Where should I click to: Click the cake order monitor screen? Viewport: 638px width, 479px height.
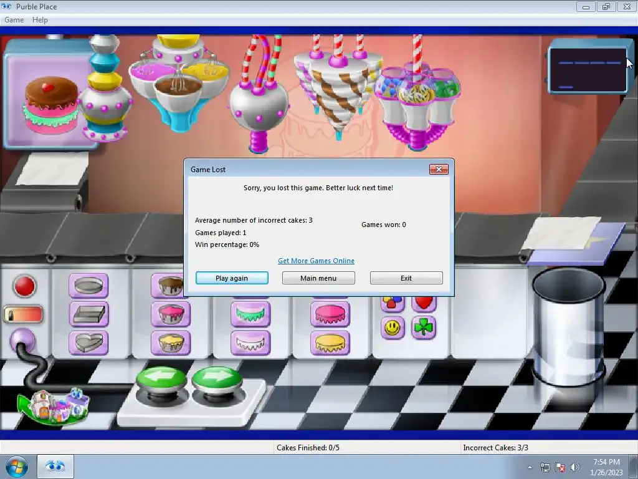pyautogui.click(x=588, y=70)
